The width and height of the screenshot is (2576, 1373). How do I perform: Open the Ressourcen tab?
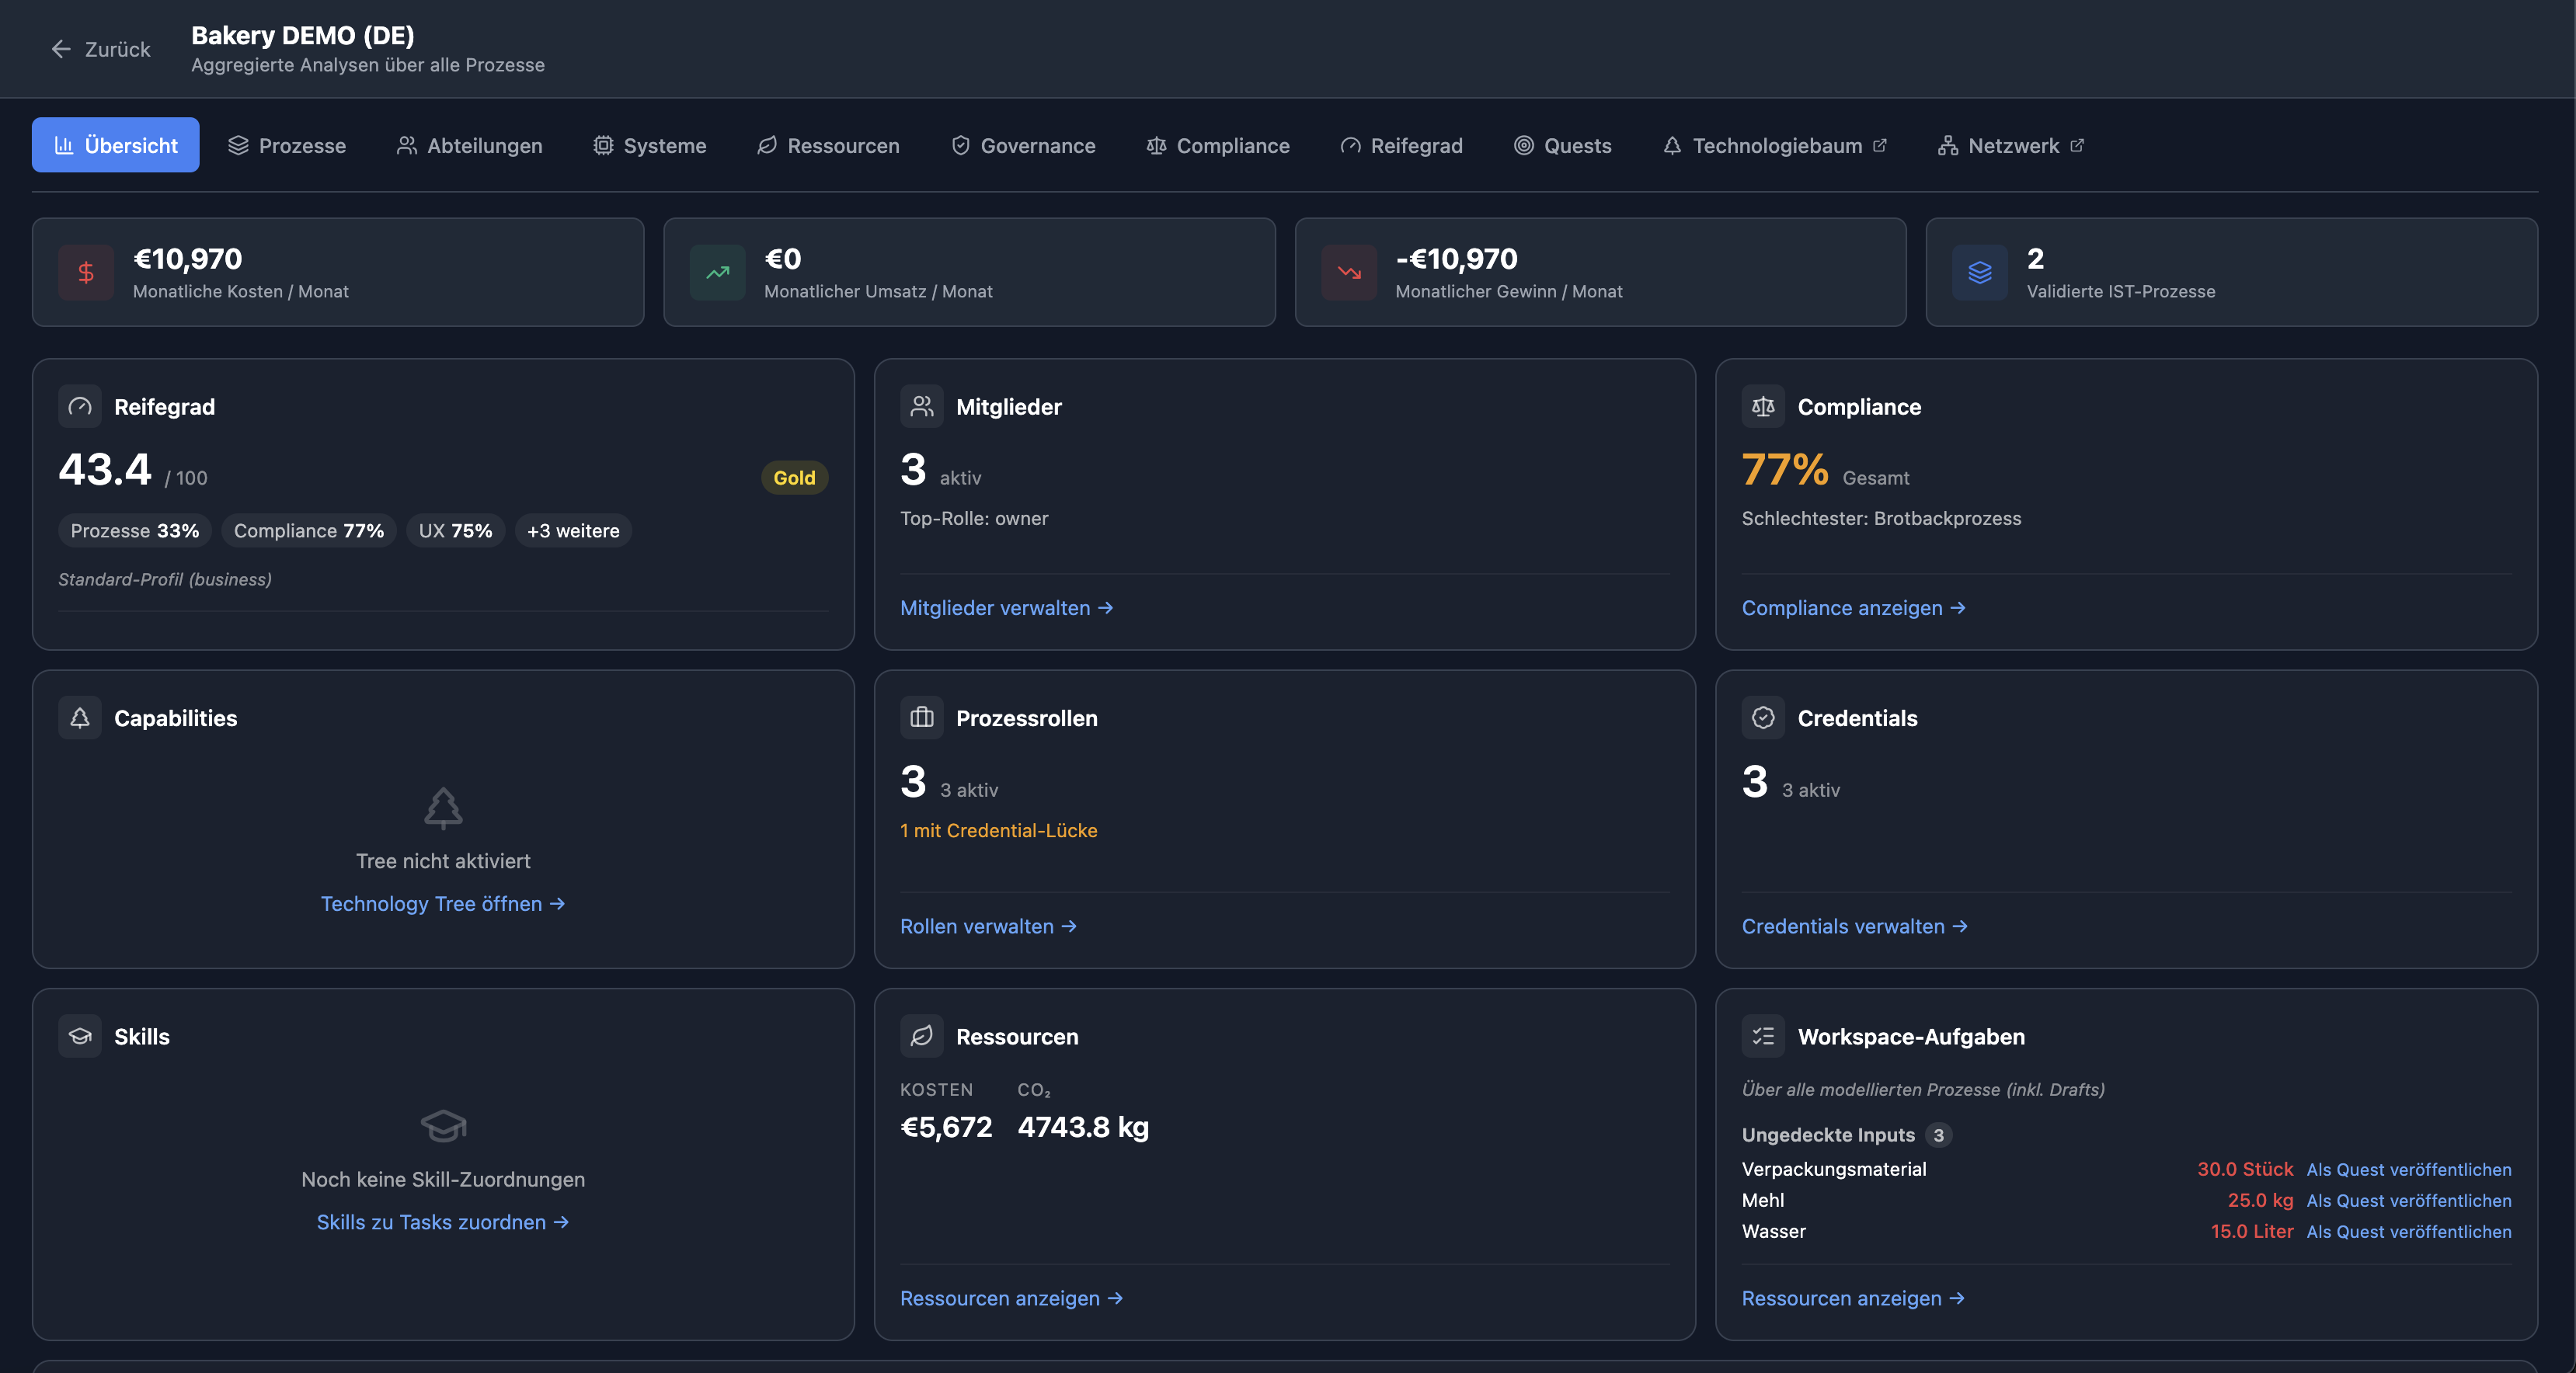(828, 145)
